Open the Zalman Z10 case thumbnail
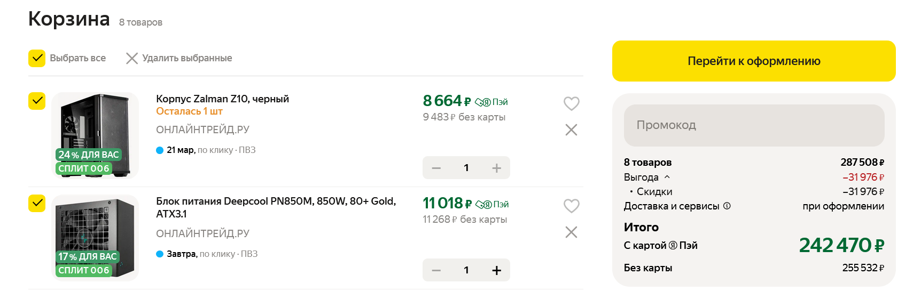Screen dimensions: 921x291 click(x=95, y=135)
